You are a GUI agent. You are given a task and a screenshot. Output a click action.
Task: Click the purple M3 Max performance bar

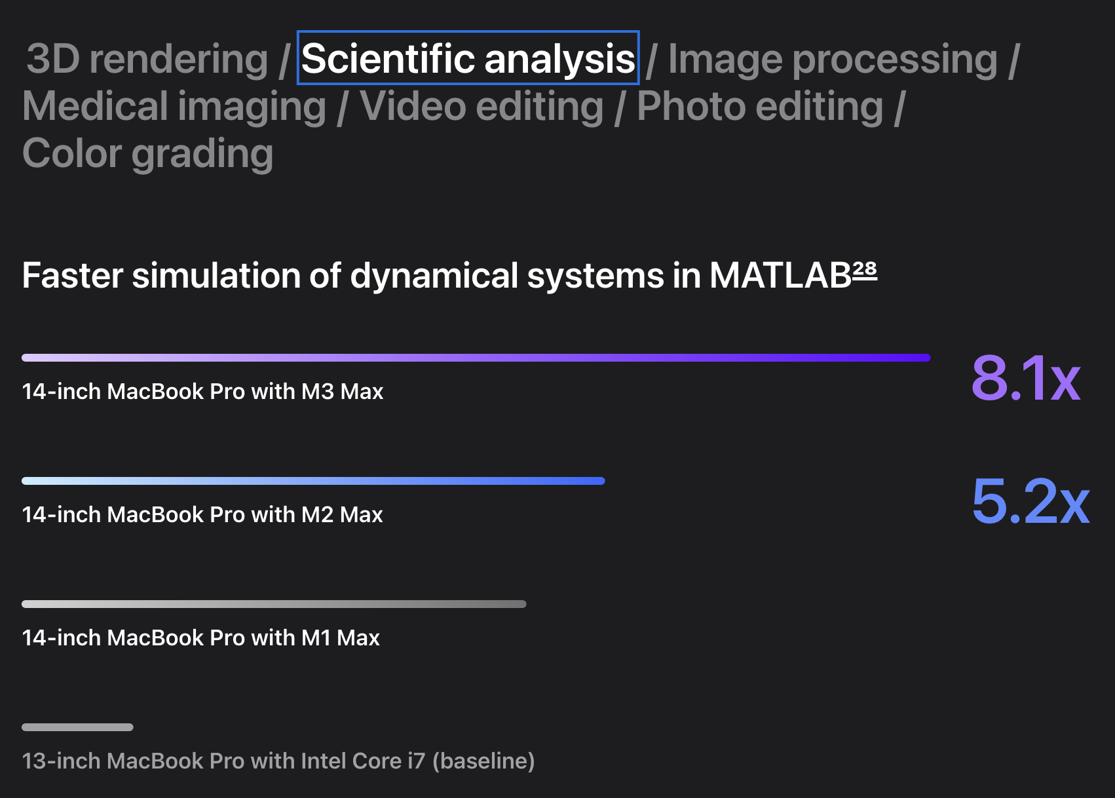tap(476, 358)
